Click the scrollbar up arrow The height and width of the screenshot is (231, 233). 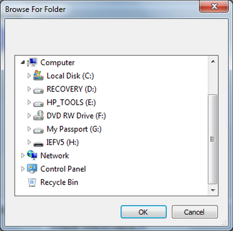213,61
